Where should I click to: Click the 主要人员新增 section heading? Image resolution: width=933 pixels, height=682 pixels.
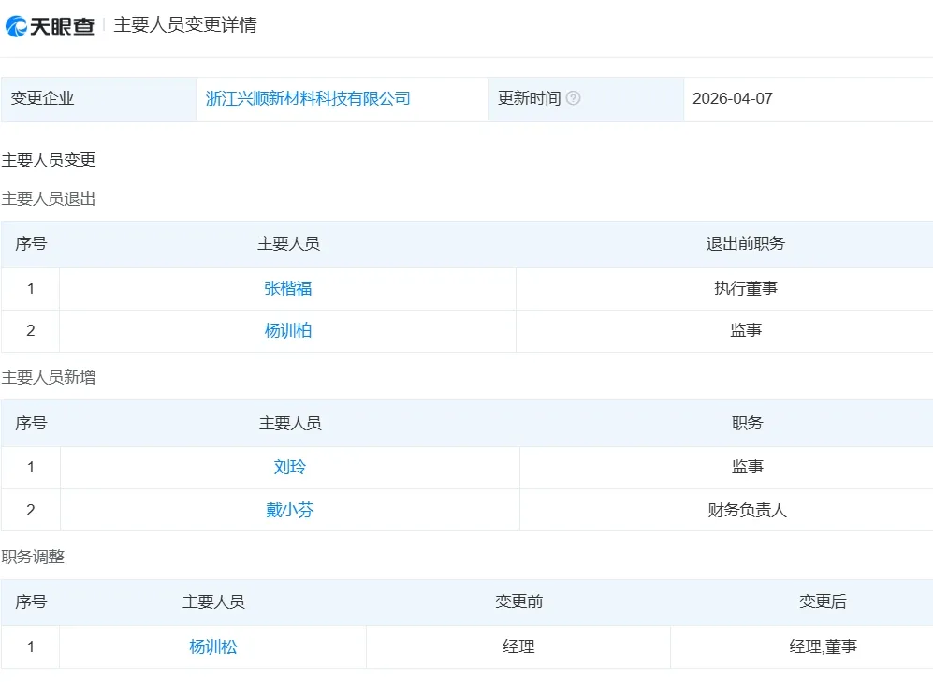click(x=49, y=377)
